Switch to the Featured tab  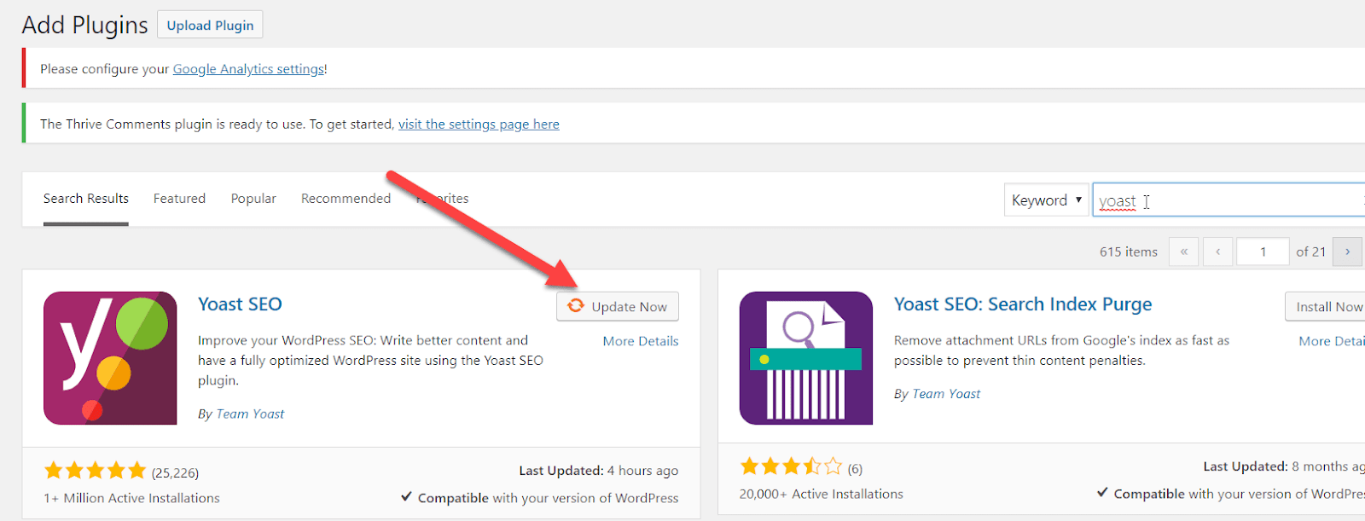(x=179, y=199)
